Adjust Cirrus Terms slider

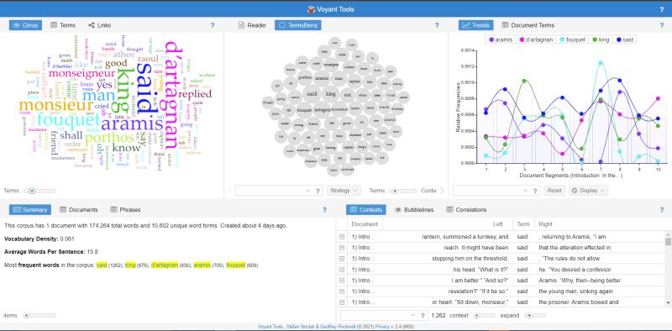coord(39,191)
